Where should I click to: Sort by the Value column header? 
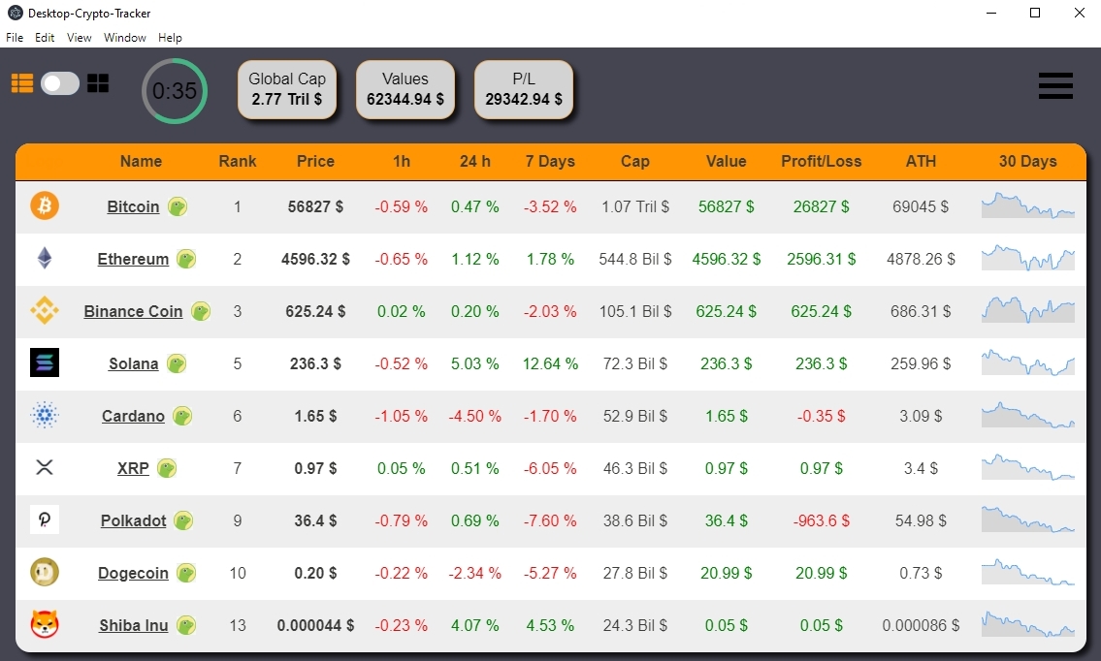pyautogui.click(x=726, y=162)
